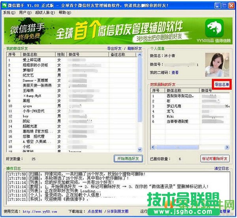Click friends list scroll down arrow
Image resolution: width=237 pixels, height=218 pixels.
click(140, 150)
